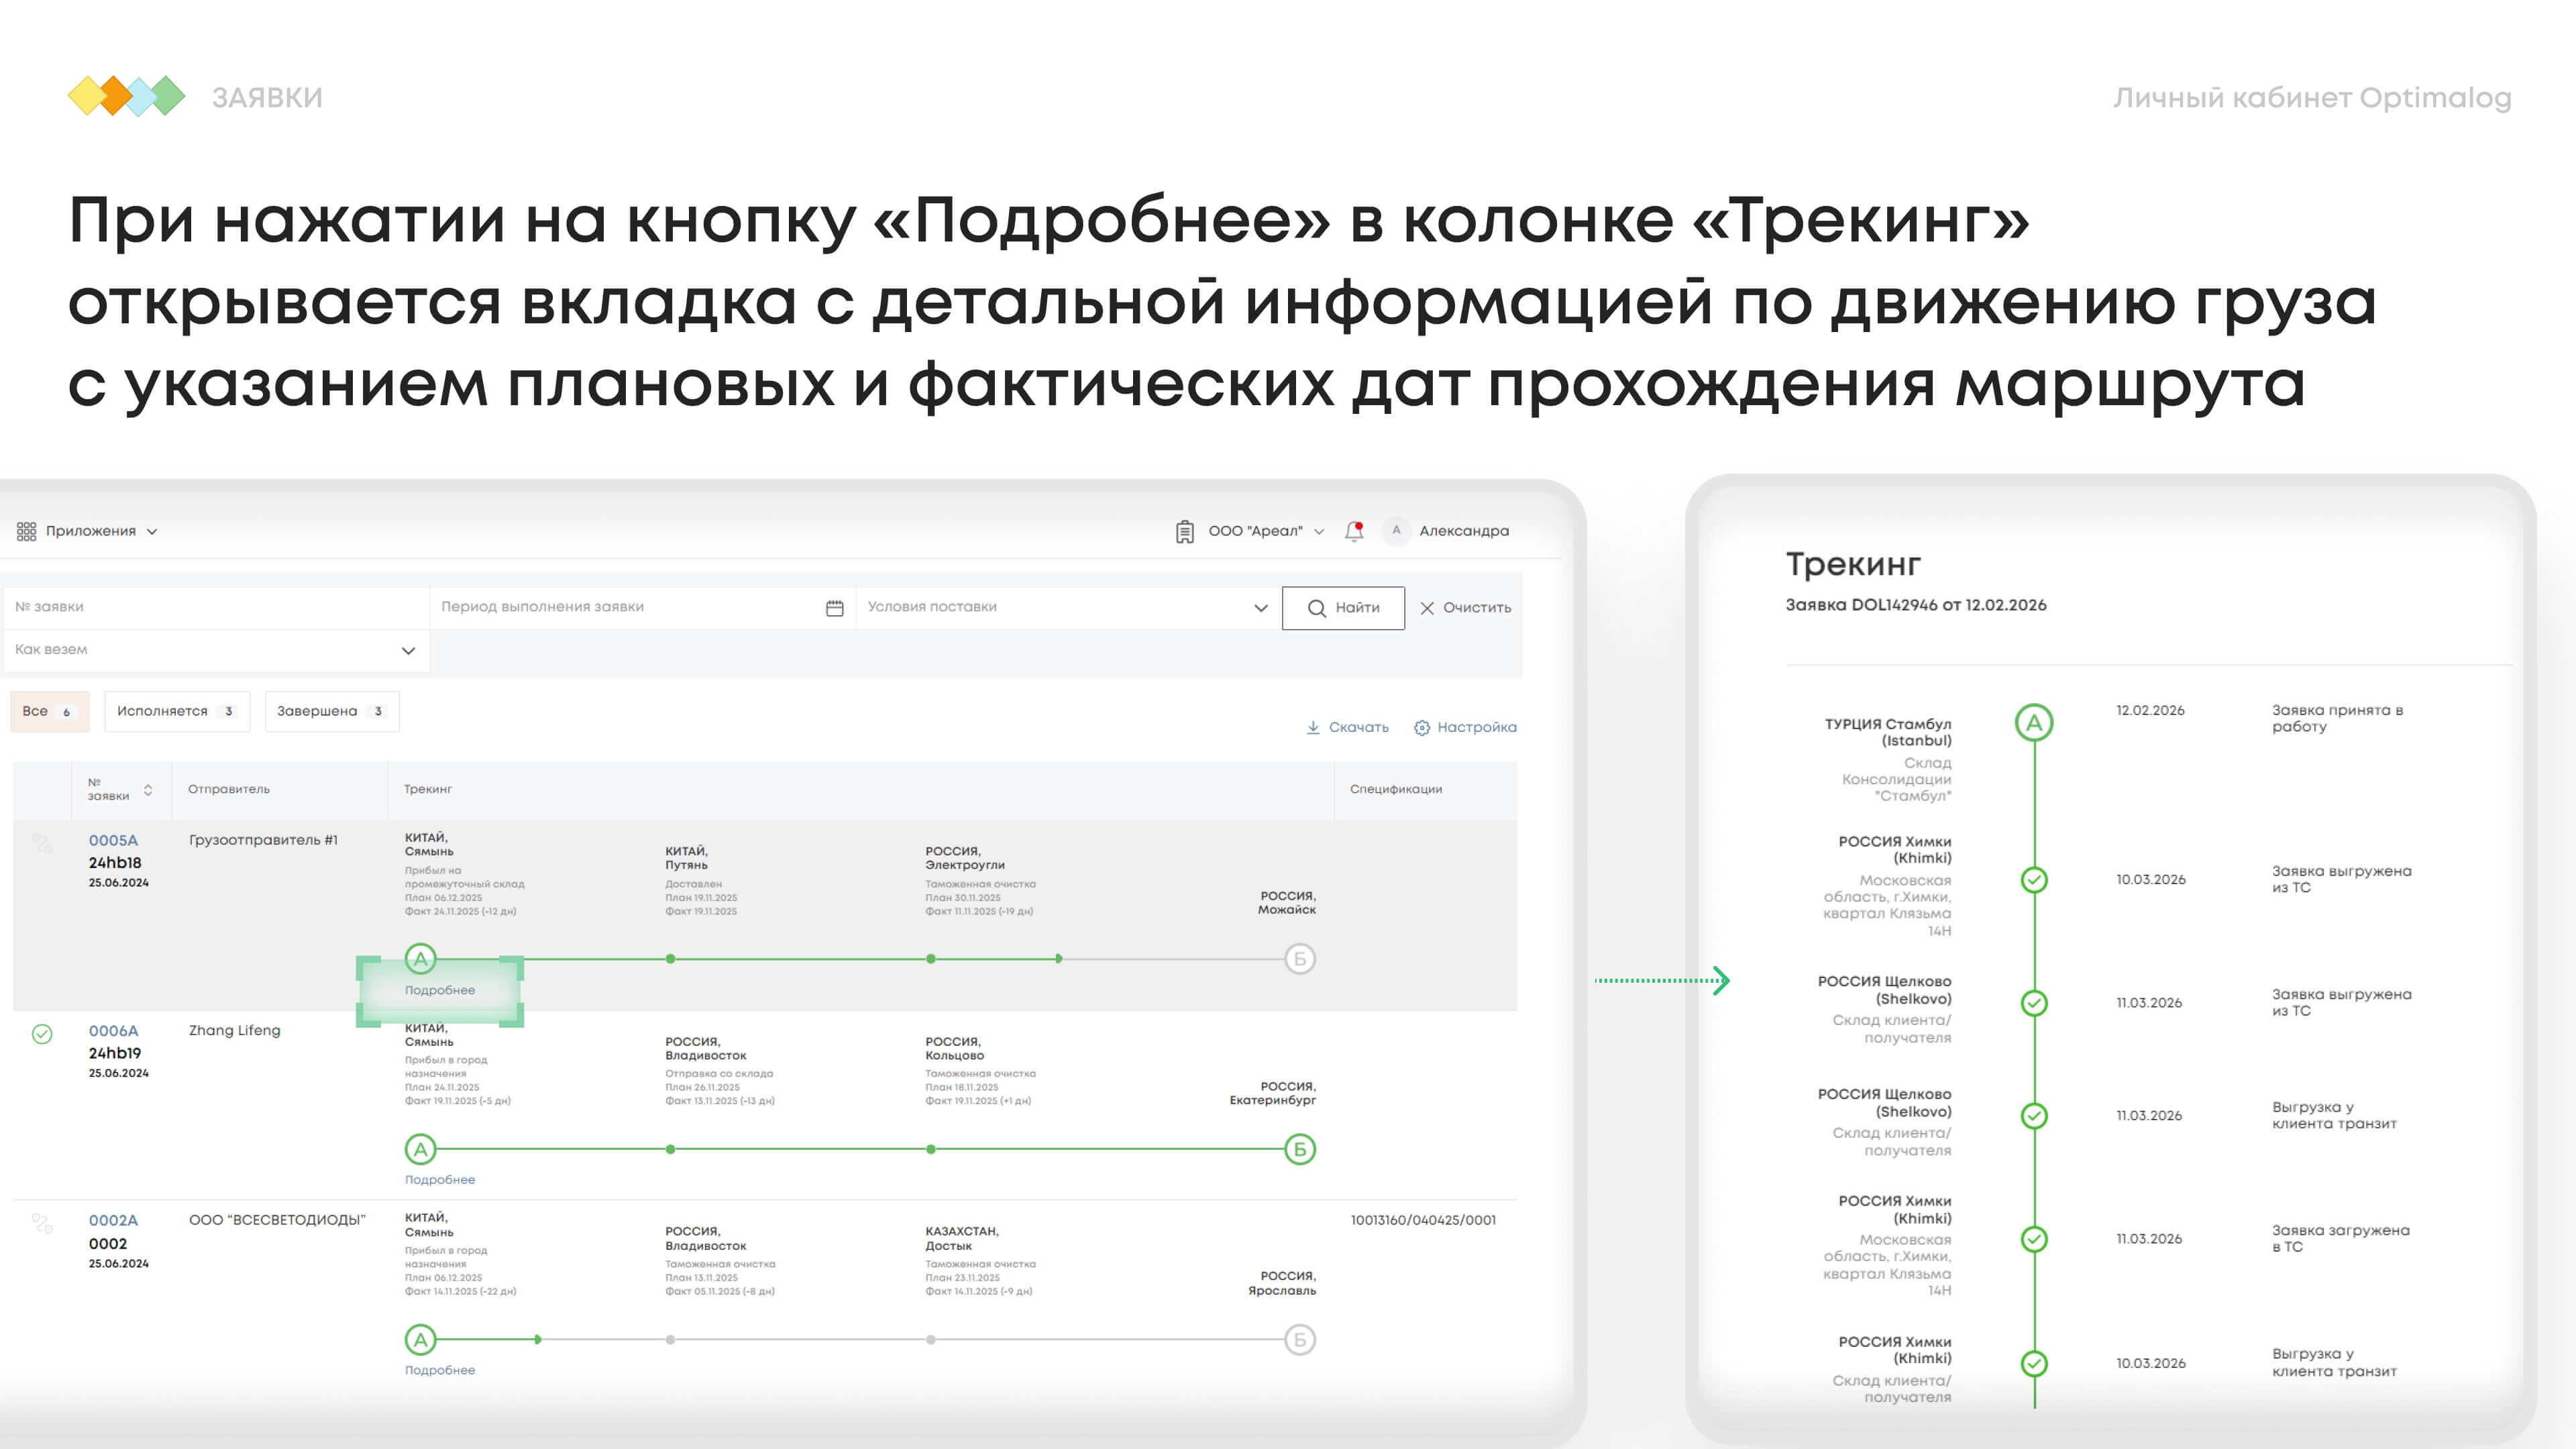This screenshot has width=2576, height=1449.
Task: Click the Приложения grid icon
Action: [26, 531]
